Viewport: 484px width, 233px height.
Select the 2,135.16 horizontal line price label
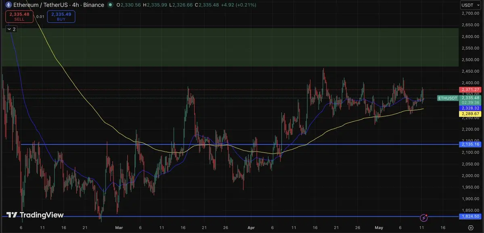click(470, 144)
